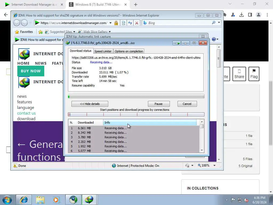Expand Suggested Sites dropdown arrow
273x205 pixels.
pos(74,32)
